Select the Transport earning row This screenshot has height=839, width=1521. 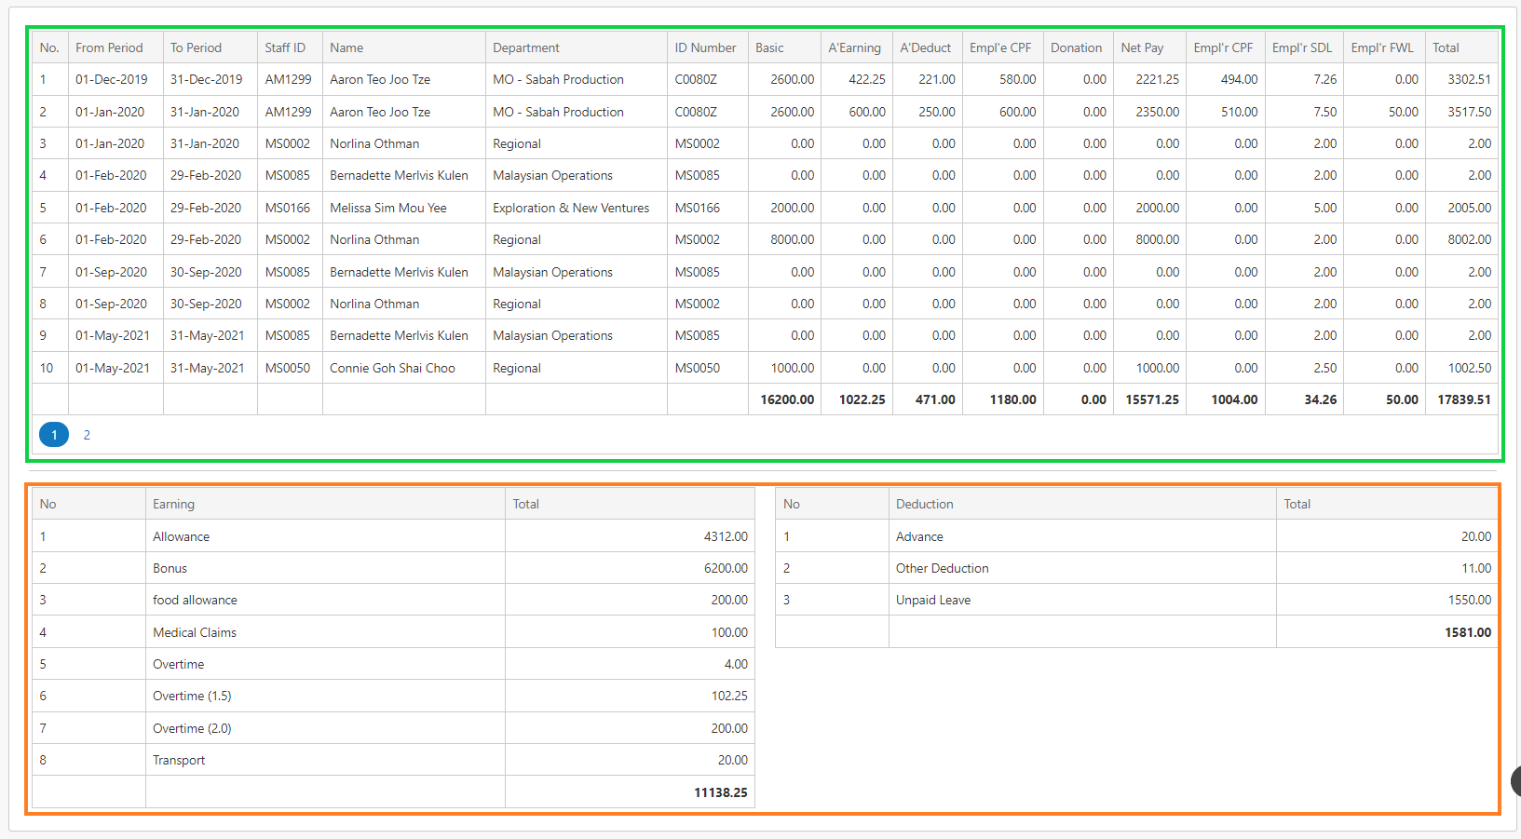393,760
